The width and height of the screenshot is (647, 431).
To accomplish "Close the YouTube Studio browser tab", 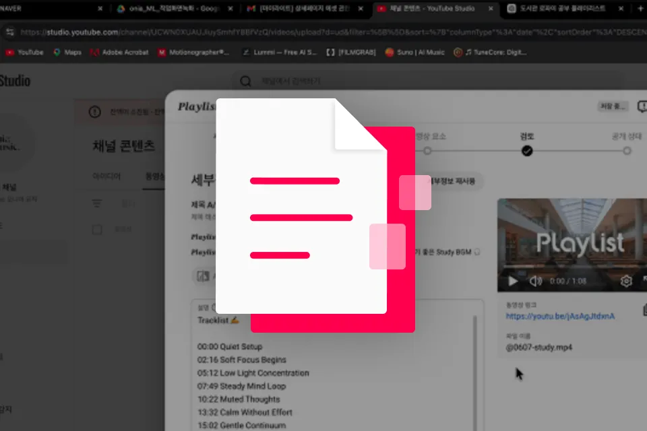I will click(491, 8).
